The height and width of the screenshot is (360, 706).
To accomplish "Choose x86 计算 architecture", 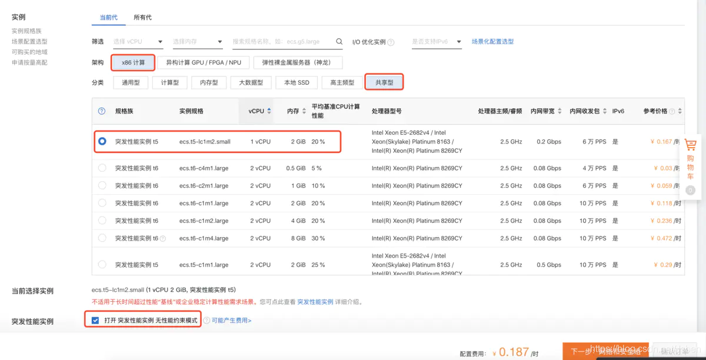I will pyautogui.click(x=133, y=62).
